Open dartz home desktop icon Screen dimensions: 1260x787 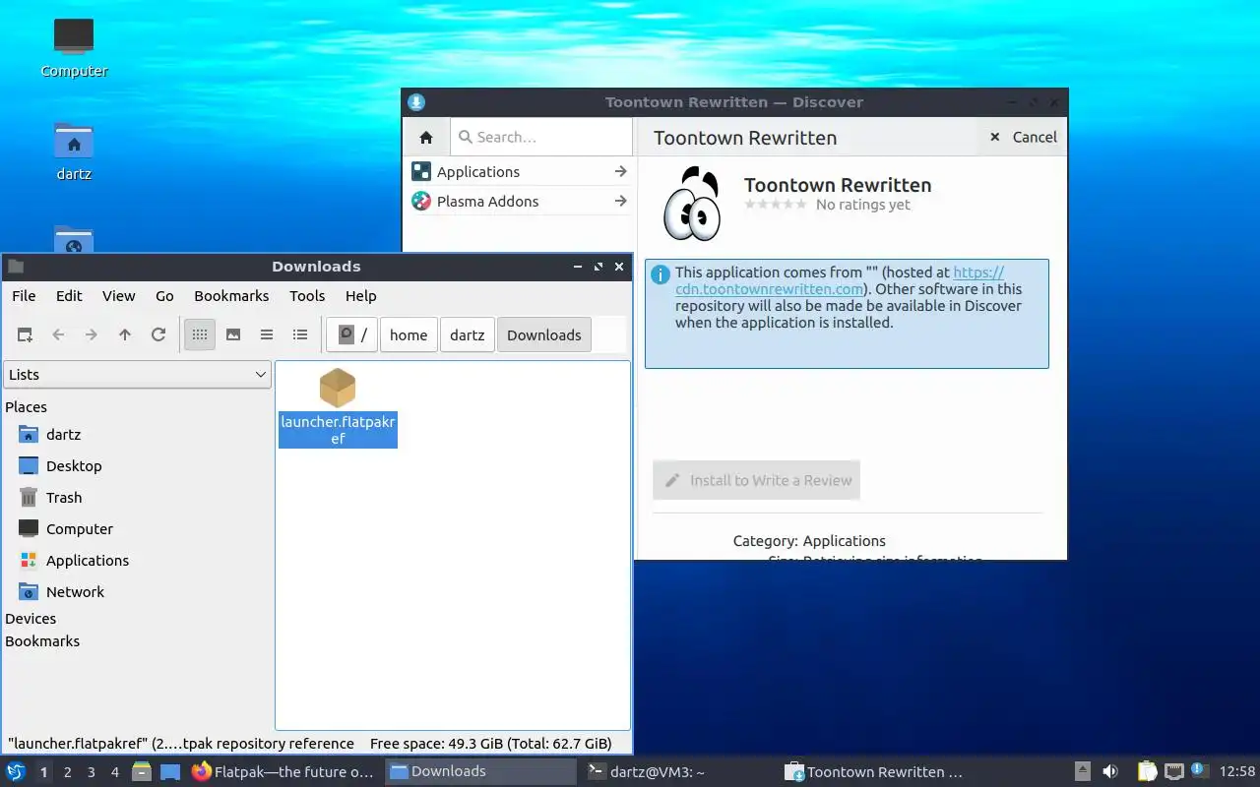click(74, 151)
